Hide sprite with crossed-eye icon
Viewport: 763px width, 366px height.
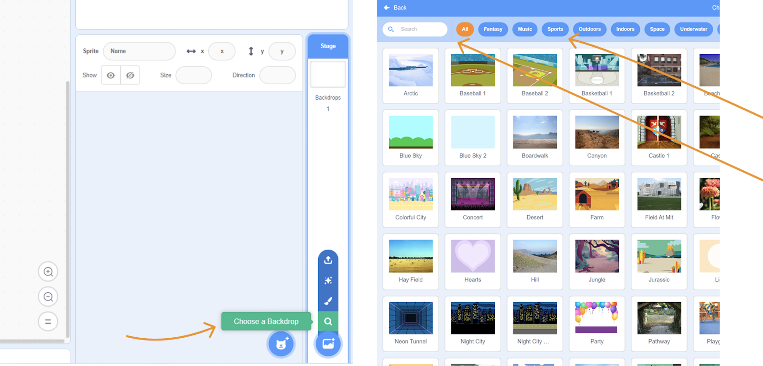tap(130, 75)
